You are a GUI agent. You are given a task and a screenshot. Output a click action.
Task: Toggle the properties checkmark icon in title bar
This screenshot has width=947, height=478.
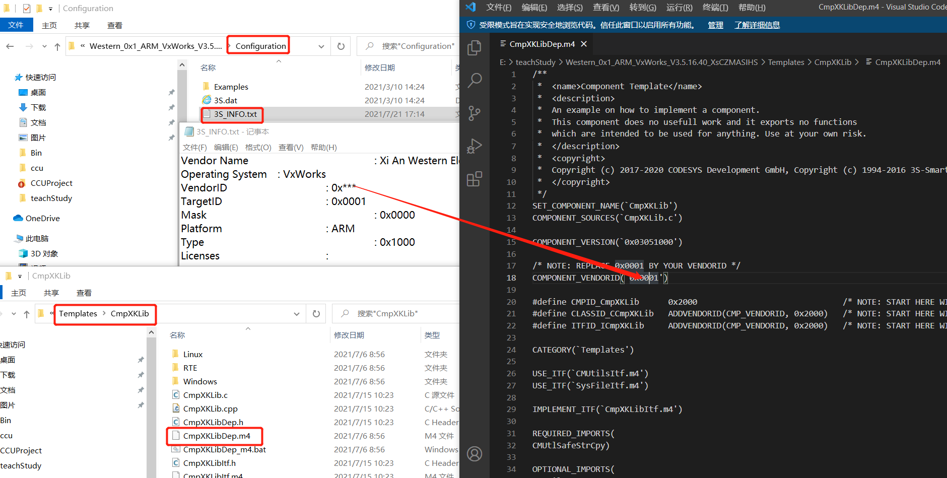point(27,9)
